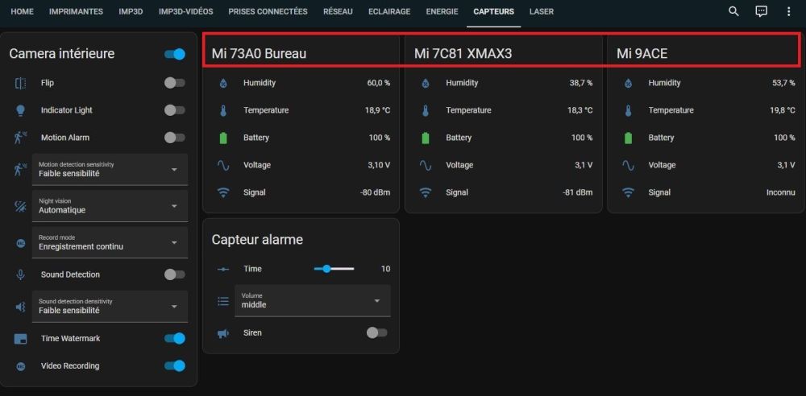The height and width of the screenshot is (396, 806).
Task: Open the Night vision dropdown
Action: [110, 206]
